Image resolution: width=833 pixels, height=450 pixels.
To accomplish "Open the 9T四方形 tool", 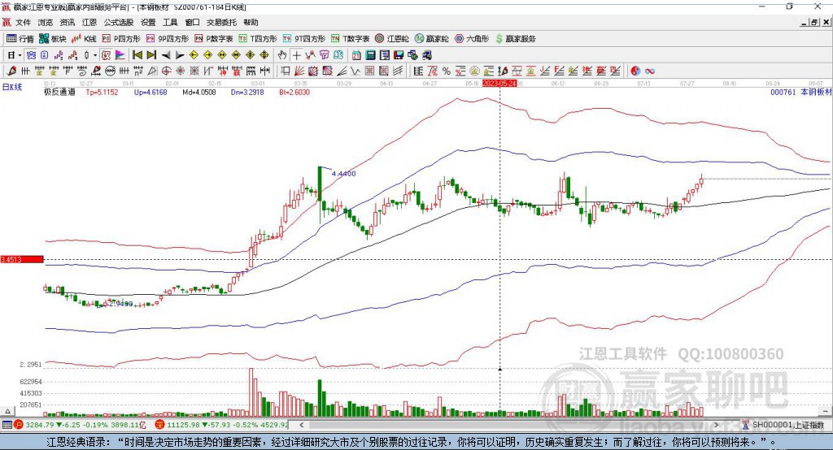I will 304,39.
